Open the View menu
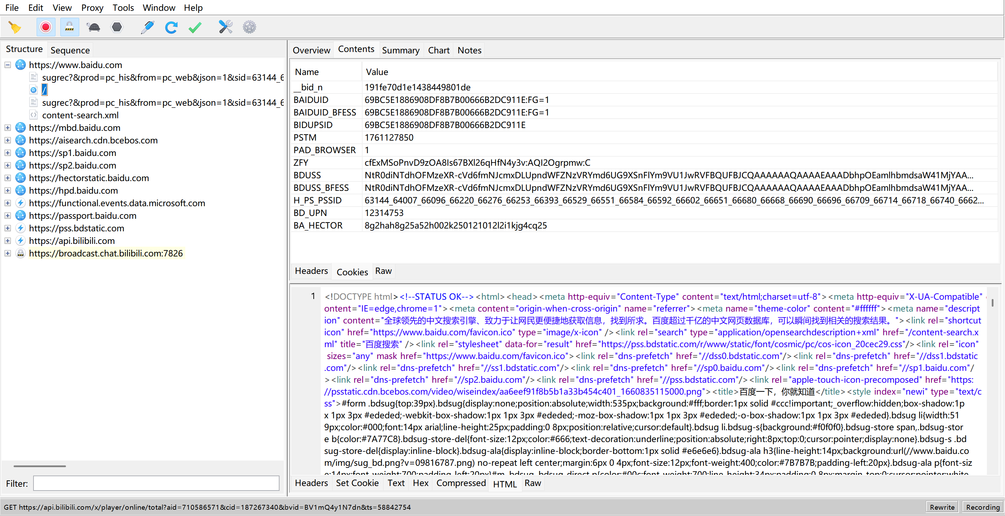Screen dimensions: 1005x516 tap(62, 8)
